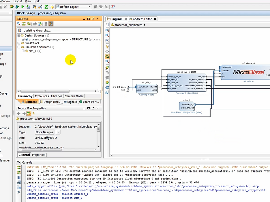Image resolution: width=270 pixels, height=202 pixels.
Task: Select the Zoom In tool on diagram sidebar
Action: (107, 30)
